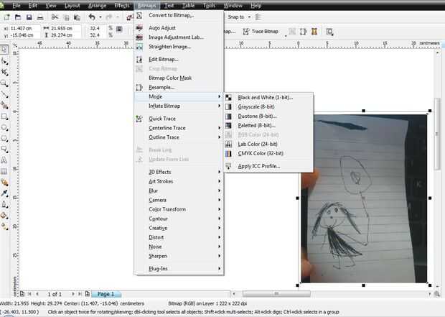Select the Outline pen tool
The image size is (445, 317).
tap(4, 204)
